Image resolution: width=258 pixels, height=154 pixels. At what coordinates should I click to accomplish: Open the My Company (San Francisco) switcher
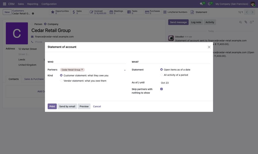coord(232,4)
